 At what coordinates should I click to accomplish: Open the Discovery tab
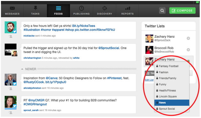[104, 11]
